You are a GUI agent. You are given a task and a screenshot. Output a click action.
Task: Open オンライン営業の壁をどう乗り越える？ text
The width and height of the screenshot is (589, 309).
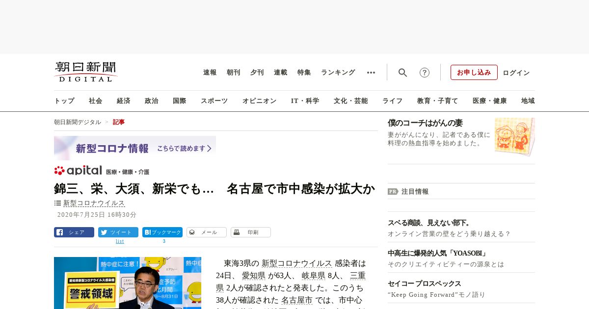pyautogui.click(x=449, y=234)
